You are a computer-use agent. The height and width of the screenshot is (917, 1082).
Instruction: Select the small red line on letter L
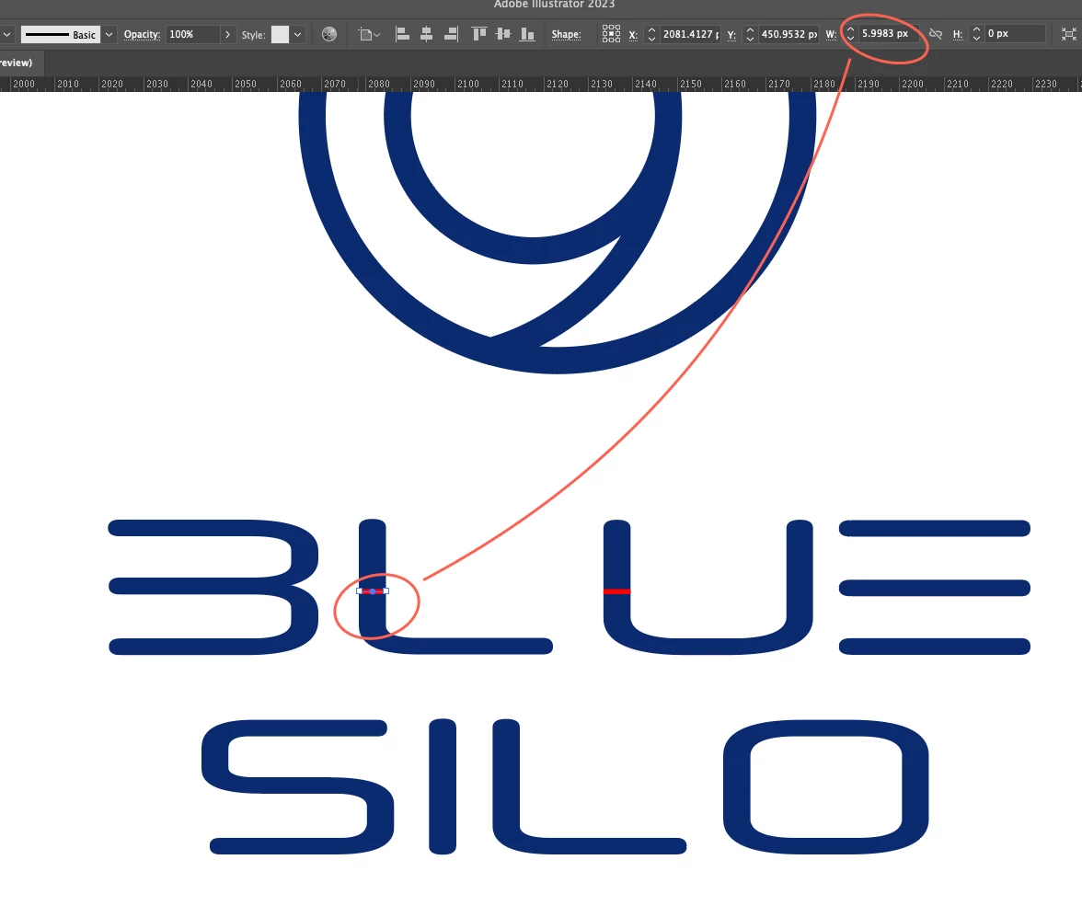click(373, 591)
